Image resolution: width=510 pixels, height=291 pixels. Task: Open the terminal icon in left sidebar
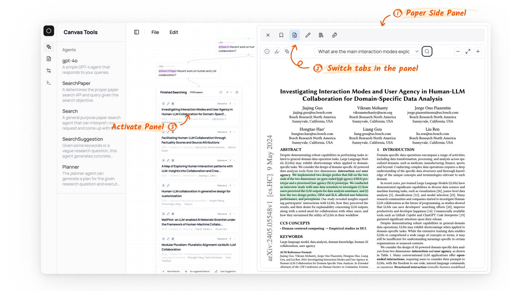49,83
